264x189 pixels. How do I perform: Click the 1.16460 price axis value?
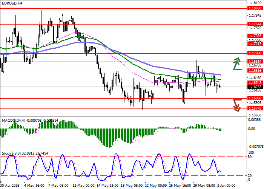point(255,78)
